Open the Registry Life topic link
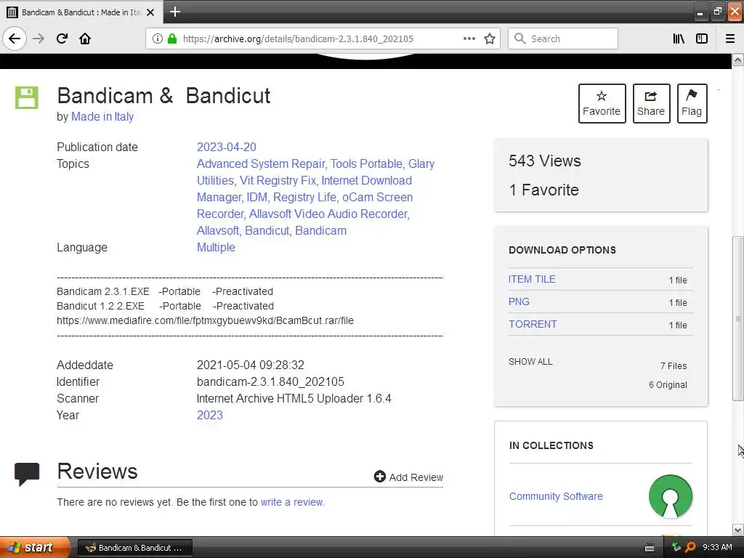The width and height of the screenshot is (744, 558). coord(304,197)
